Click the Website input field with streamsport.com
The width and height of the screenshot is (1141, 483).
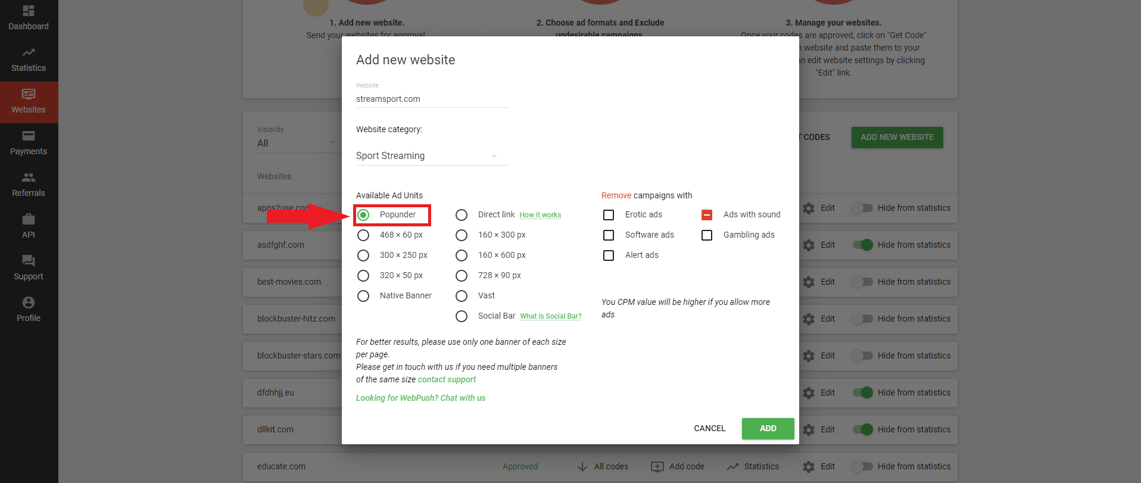pyautogui.click(x=432, y=99)
